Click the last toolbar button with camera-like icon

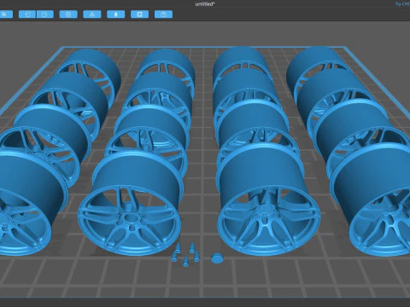coord(163,14)
